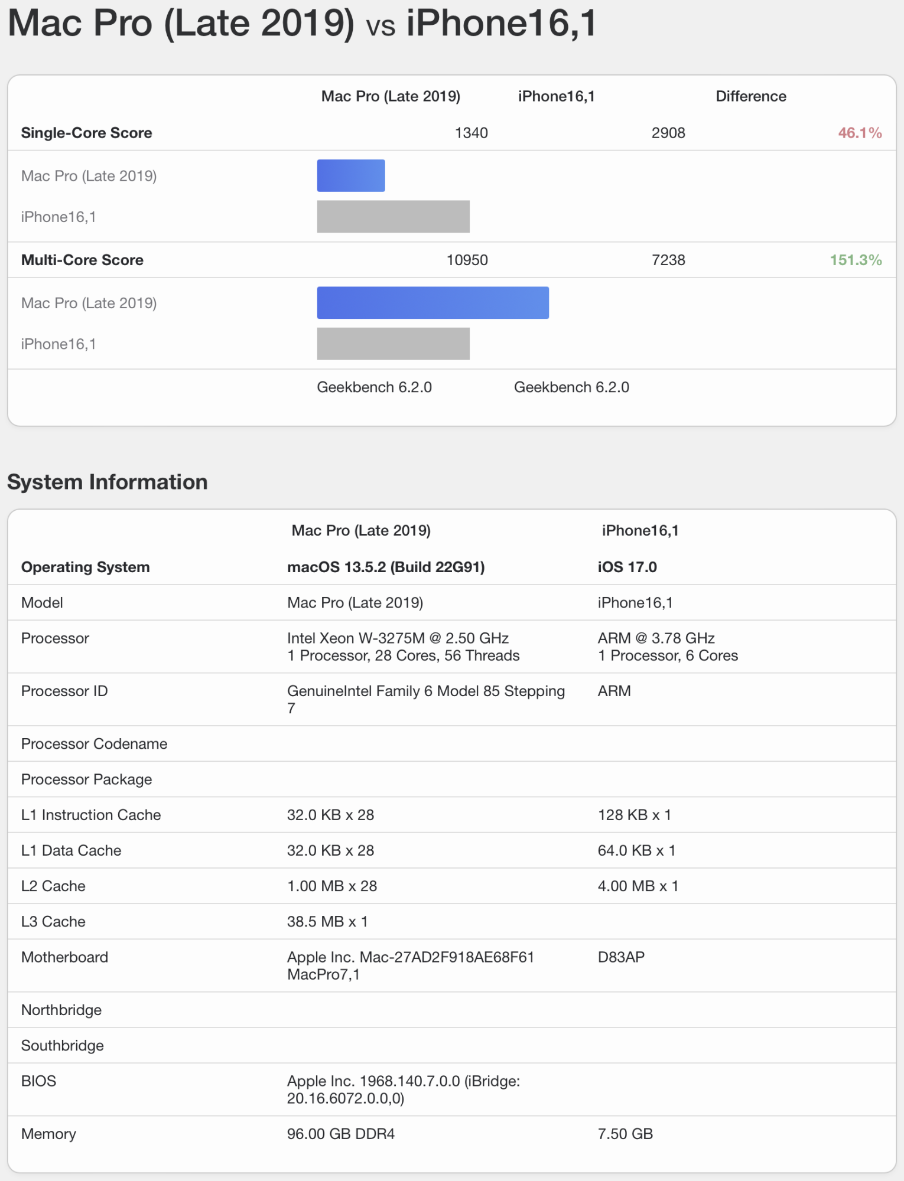Click the 'macOS 13.5.2 (Build 22G91)' value
904x1181 pixels.
tap(386, 567)
